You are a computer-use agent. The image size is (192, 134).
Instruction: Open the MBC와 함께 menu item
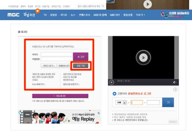(100, 15)
